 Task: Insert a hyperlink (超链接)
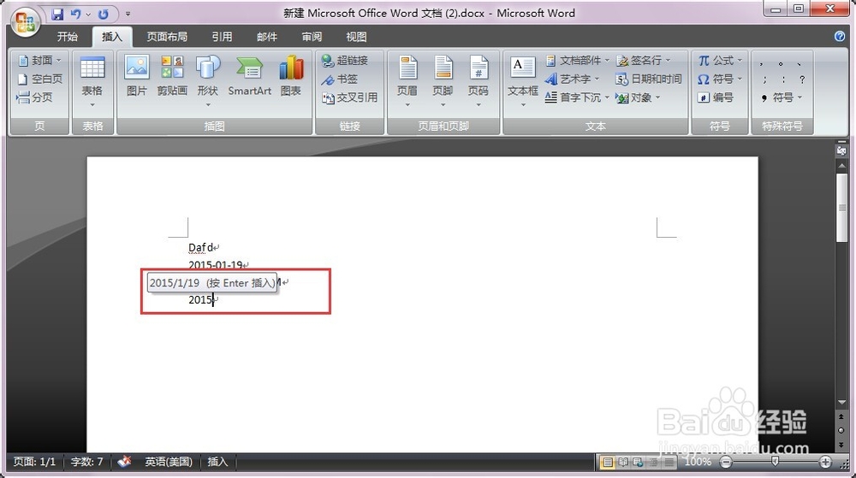[x=344, y=61]
